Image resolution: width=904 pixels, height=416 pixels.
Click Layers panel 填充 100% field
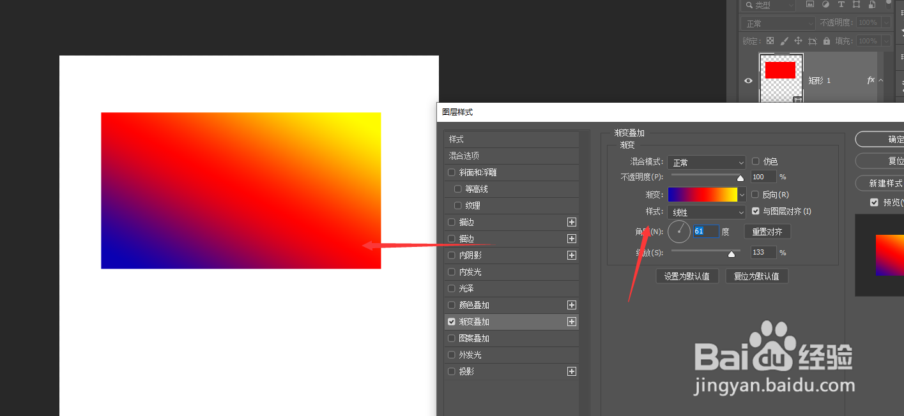(x=868, y=41)
